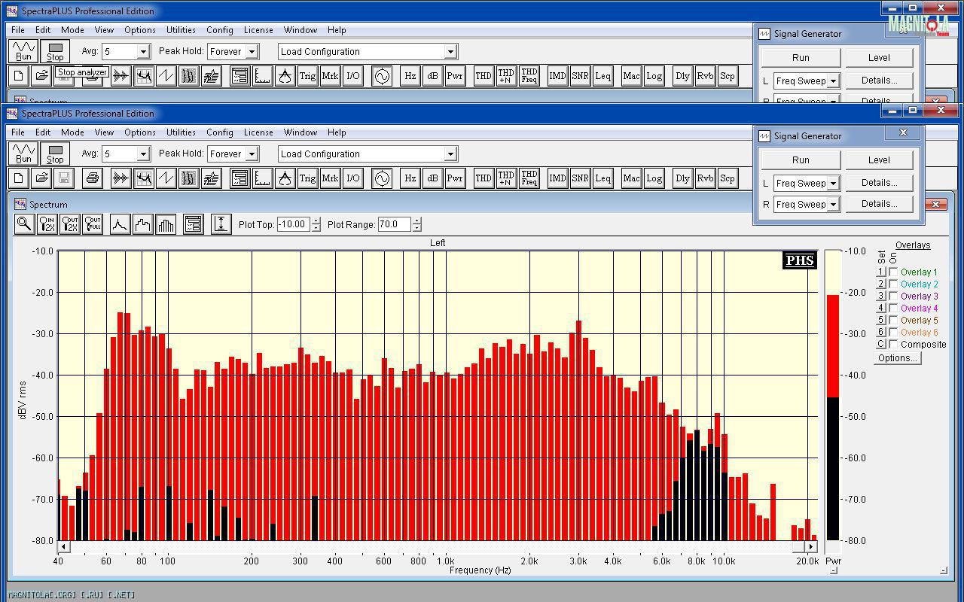Expand the Peak Hold dropdown in front window
Screen dimensions: 964x602
tap(252, 154)
